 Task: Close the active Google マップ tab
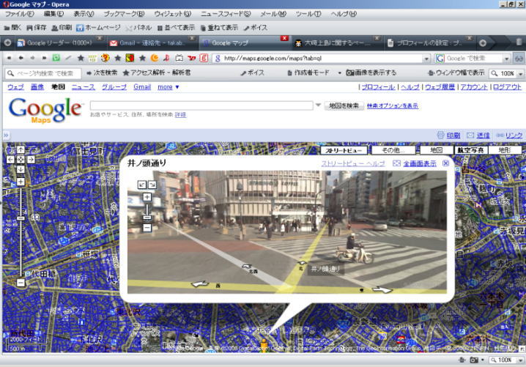point(284,38)
